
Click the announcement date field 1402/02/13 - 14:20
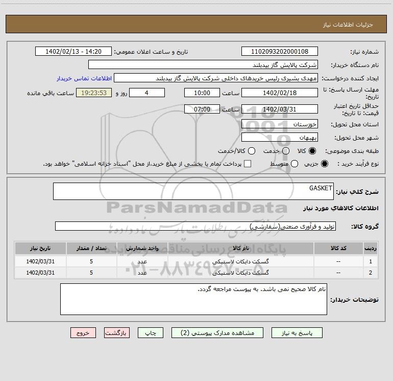(x=73, y=52)
